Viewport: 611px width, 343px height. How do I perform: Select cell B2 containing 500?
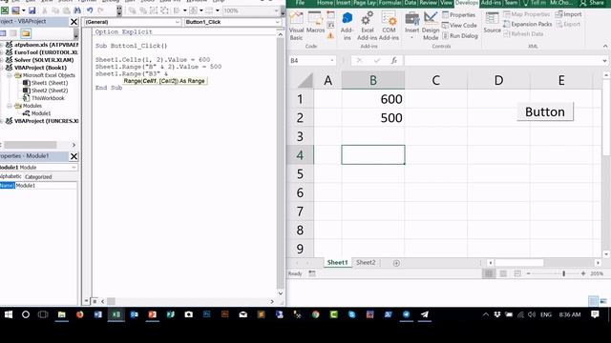pos(373,117)
